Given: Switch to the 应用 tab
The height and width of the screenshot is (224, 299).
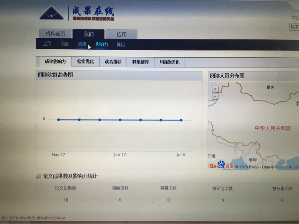Looking at the screenshot, I should click(122, 35).
